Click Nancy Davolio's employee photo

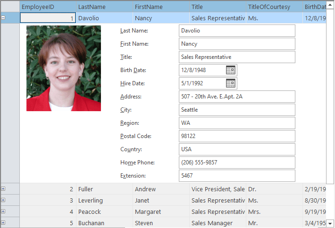click(x=64, y=68)
